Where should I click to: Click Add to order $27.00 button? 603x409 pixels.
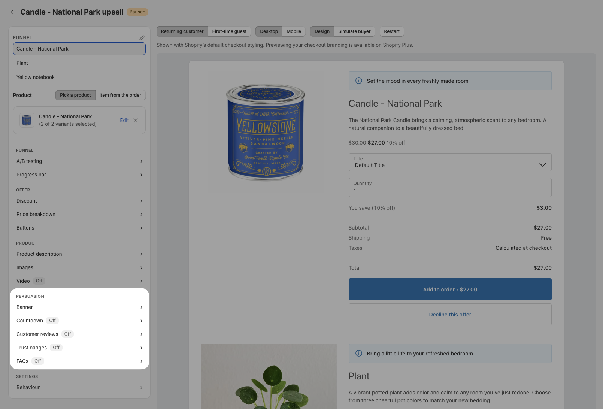[x=450, y=289]
